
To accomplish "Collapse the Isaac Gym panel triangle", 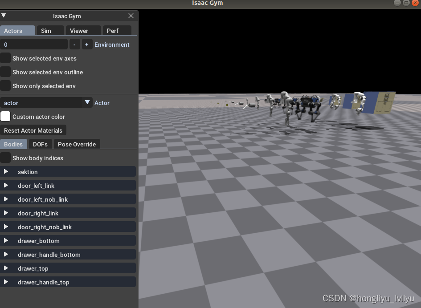I will point(4,16).
